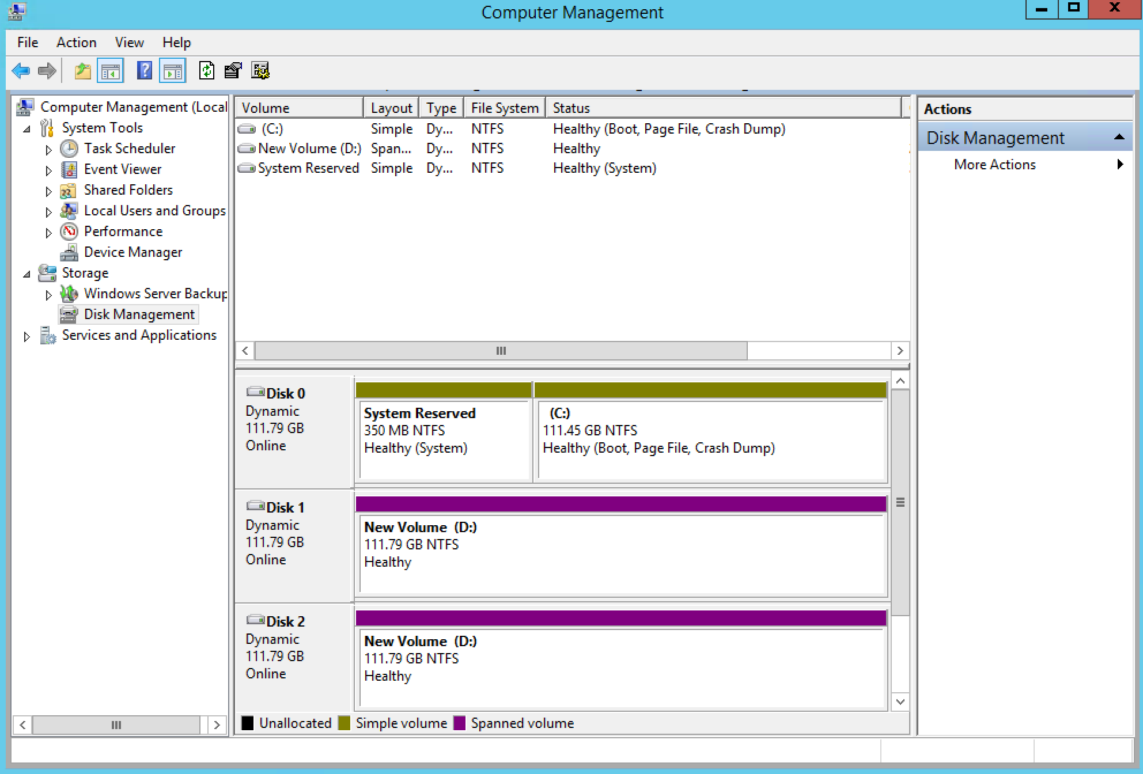Open the Help menu

click(x=176, y=43)
